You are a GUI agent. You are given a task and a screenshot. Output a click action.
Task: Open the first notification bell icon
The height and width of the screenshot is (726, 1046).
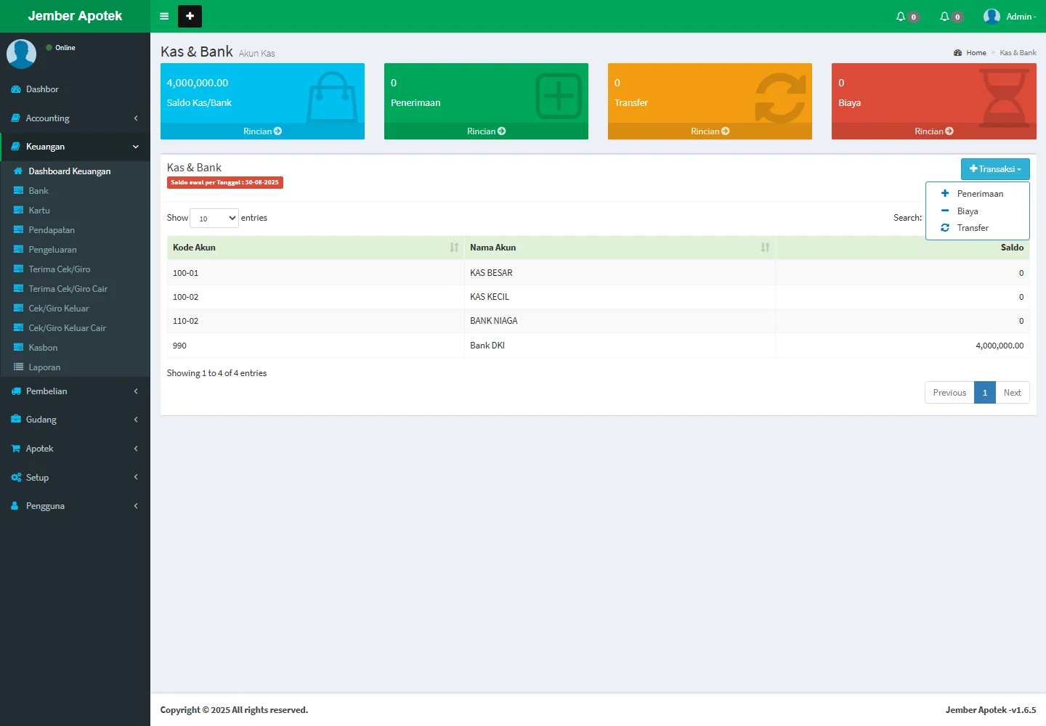901,16
